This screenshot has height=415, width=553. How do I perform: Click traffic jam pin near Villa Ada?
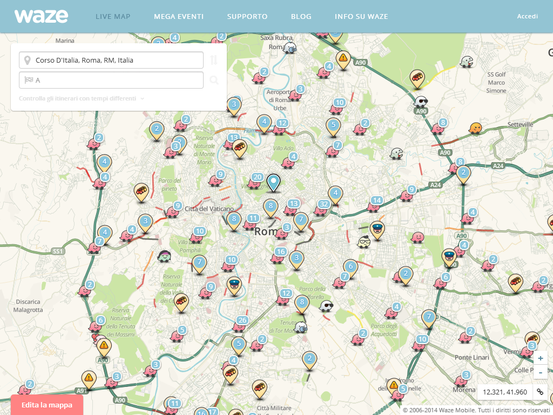(x=239, y=148)
